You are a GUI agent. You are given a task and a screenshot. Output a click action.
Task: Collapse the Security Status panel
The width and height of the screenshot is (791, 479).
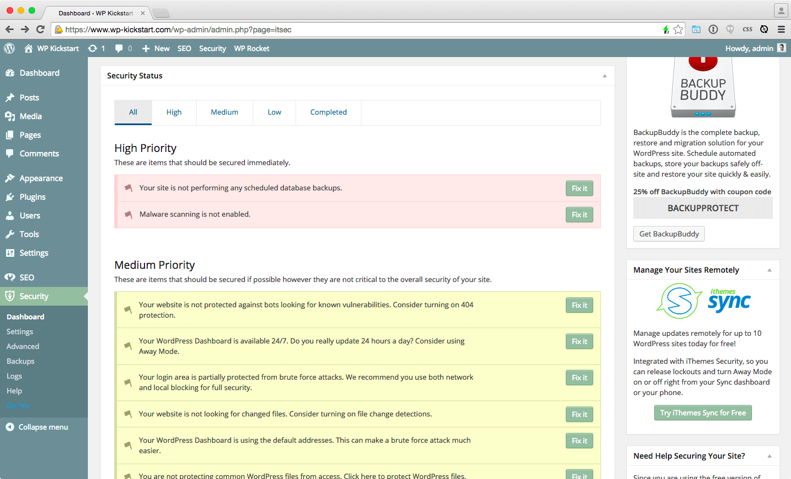tap(605, 76)
